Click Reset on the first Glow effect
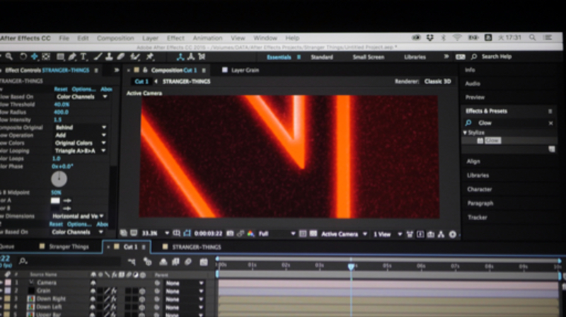This screenshot has width=566, height=317. tap(61, 89)
